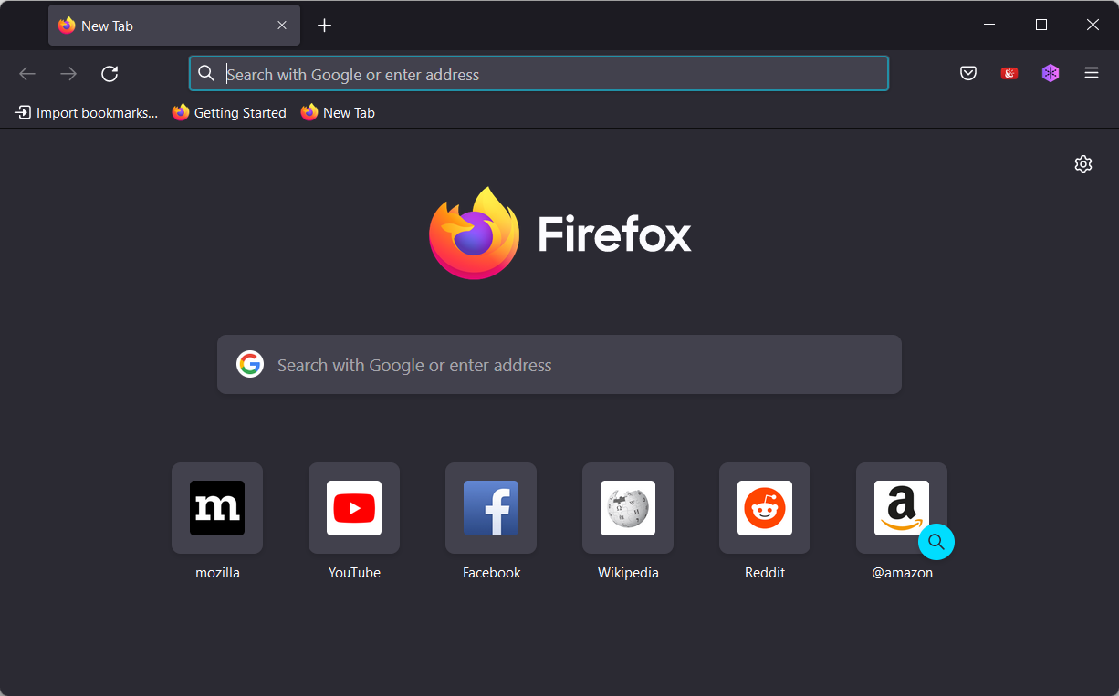Open the @amazon shortcut tile

pos(902,508)
